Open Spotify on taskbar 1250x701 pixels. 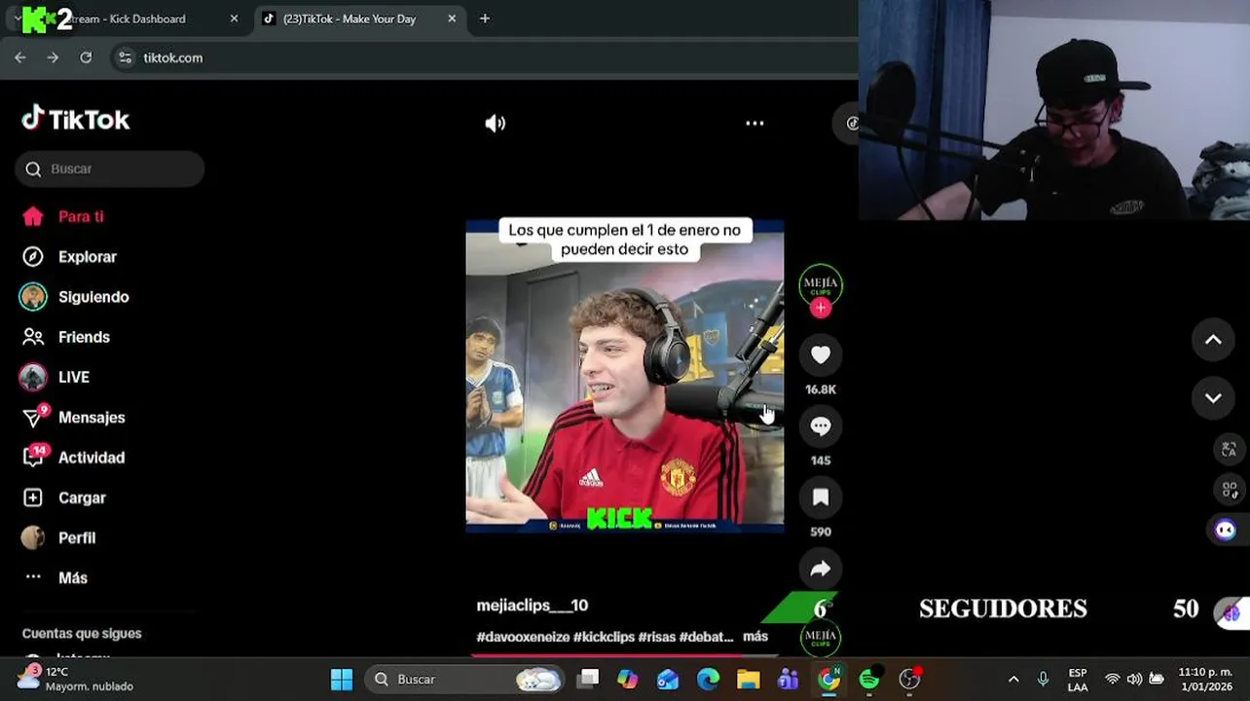click(x=868, y=680)
